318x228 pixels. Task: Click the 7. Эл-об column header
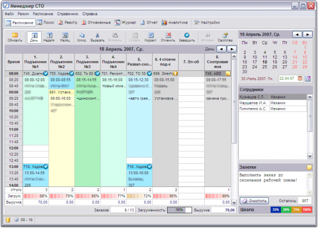click(191, 62)
